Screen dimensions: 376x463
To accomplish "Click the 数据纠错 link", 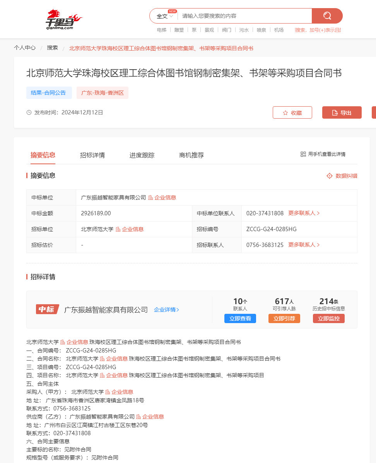I will coord(346,176).
